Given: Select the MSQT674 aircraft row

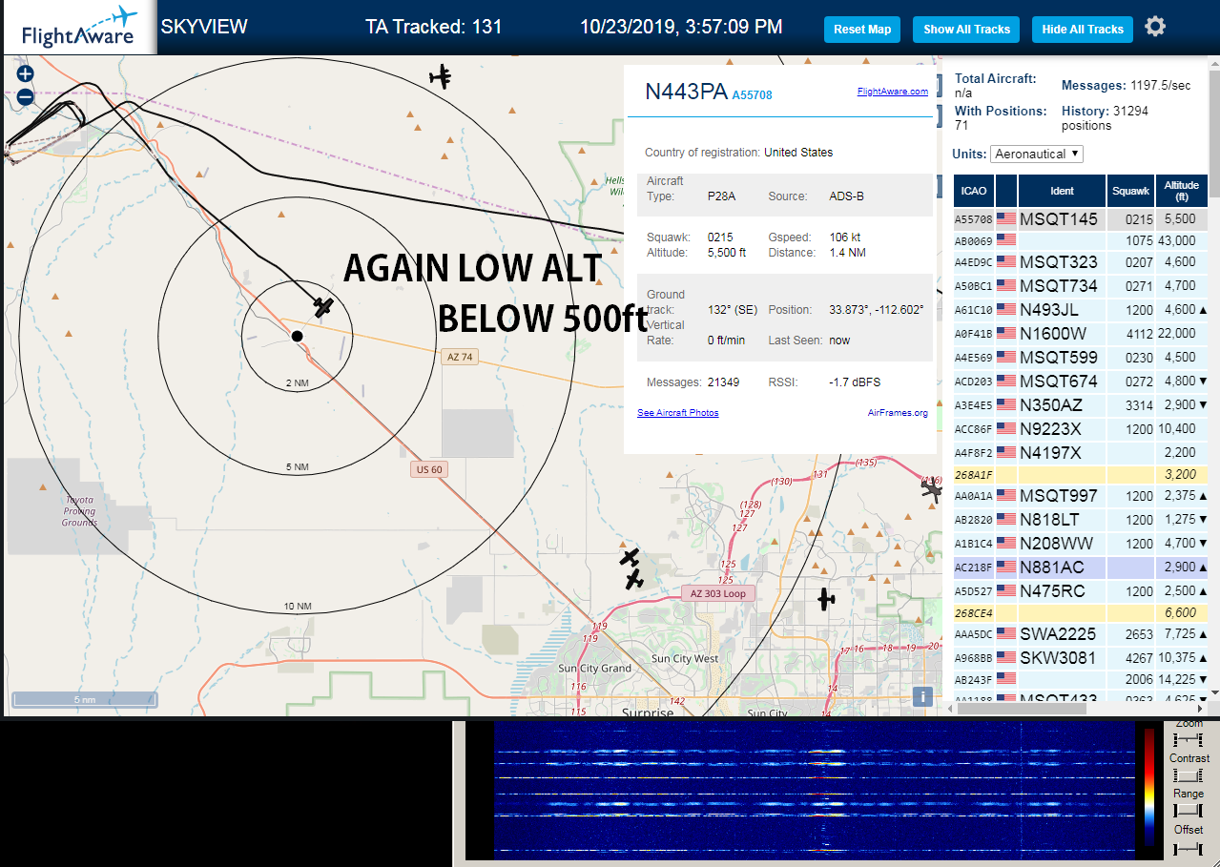Looking at the screenshot, I should click(1081, 382).
